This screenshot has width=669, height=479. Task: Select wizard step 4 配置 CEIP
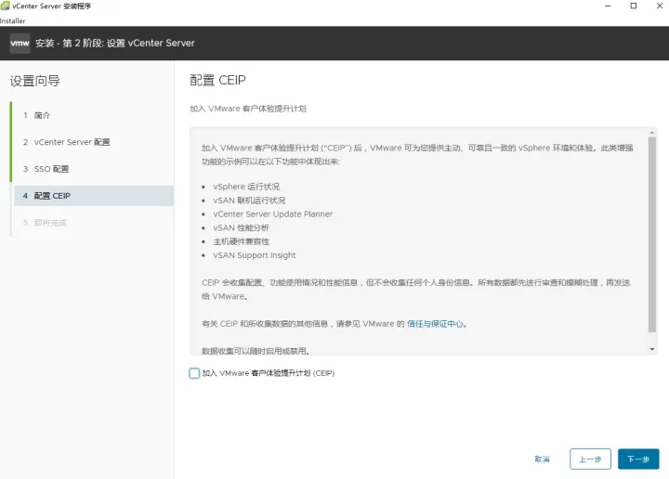pos(94,196)
